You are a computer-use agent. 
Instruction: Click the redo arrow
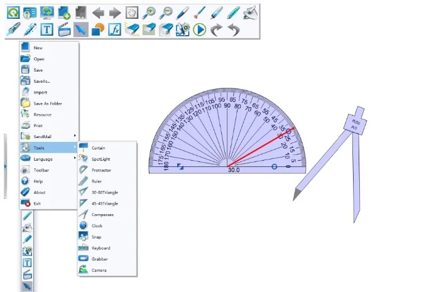(217, 30)
